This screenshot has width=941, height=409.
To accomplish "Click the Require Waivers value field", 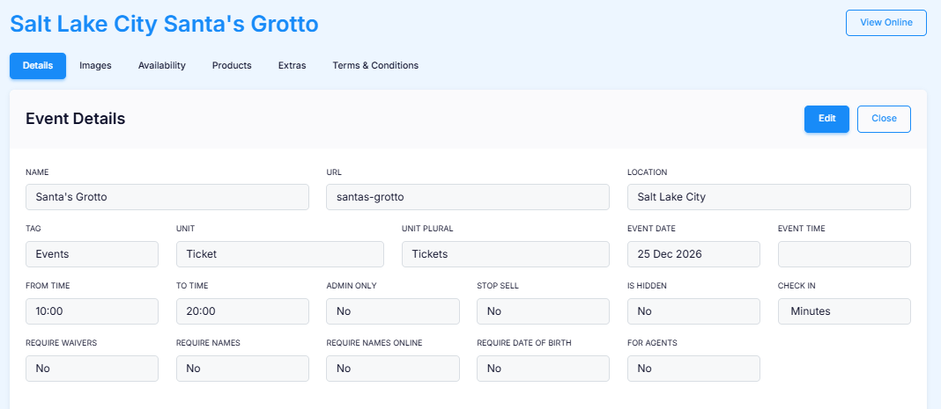I will click(92, 369).
